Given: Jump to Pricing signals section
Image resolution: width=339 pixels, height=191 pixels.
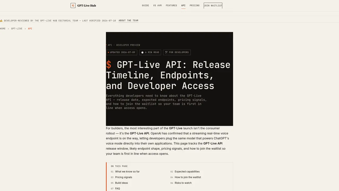Looking at the screenshot, I should click(x=124, y=177).
